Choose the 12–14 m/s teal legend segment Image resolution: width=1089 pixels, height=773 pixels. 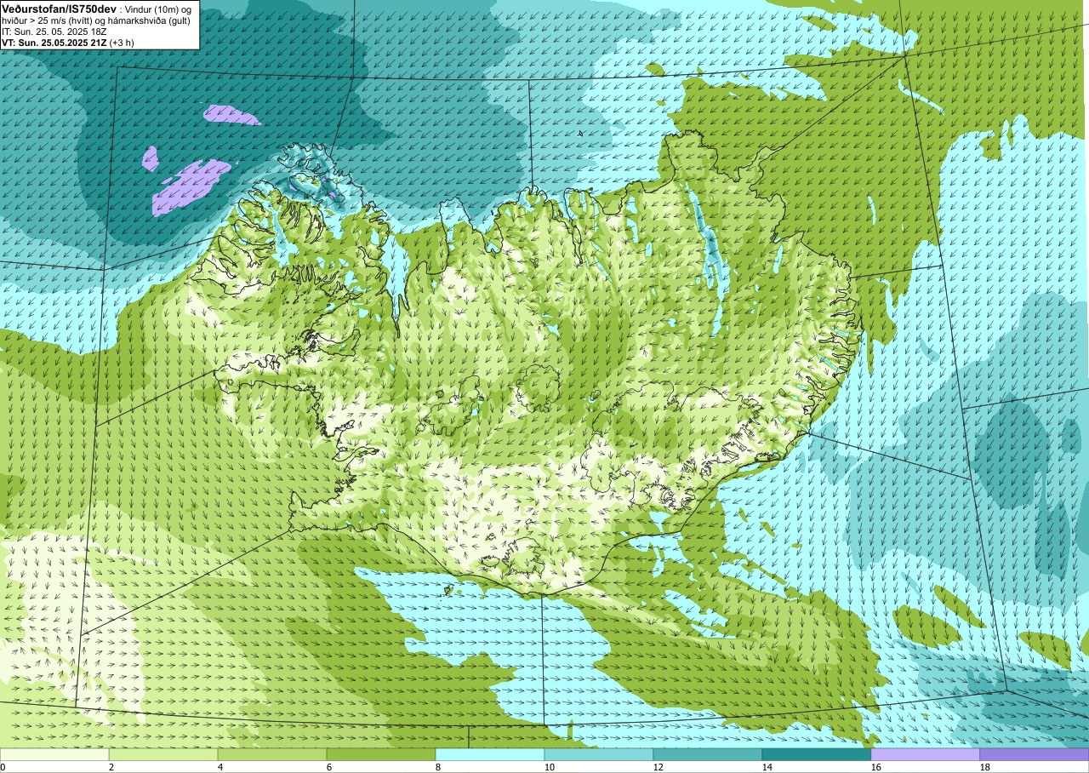pyautogui.click(x=708, y=754)
